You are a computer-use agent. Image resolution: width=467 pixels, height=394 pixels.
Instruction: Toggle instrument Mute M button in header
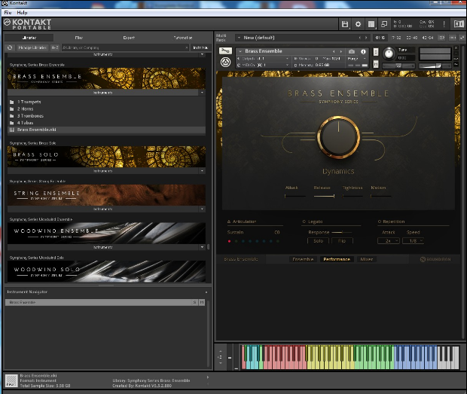point(376,64)
